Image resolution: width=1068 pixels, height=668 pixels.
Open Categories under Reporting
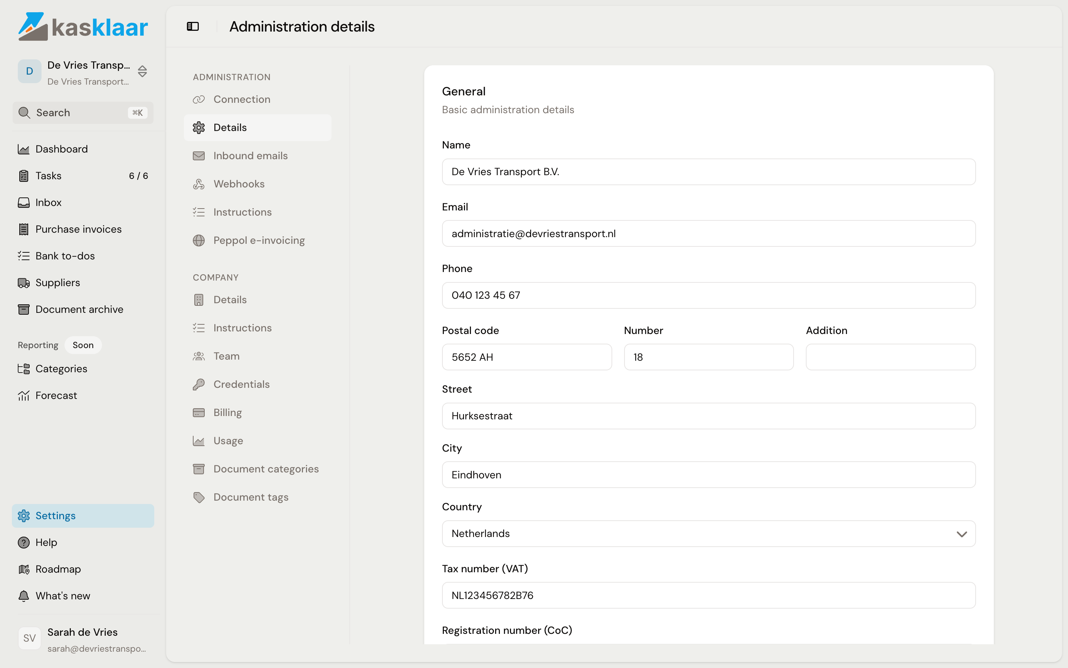pyautogui.click(x=83, y=369)
